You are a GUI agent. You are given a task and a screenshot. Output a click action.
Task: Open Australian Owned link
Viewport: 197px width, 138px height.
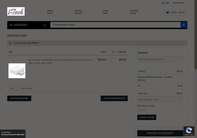(x=134, y=12)
